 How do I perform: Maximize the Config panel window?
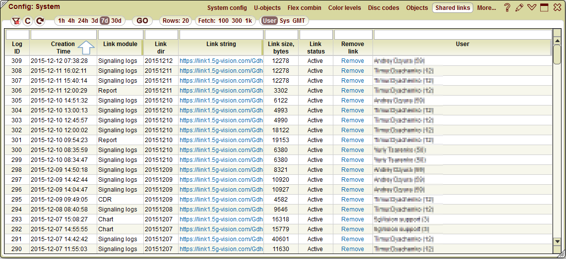pyautogui.click(x=544, y=7)
